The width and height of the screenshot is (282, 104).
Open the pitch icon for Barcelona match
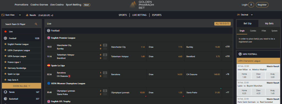[x=105, y=73]
